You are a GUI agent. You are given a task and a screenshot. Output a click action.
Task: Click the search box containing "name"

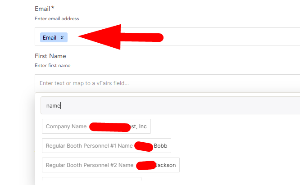click(x=170, y=105)
